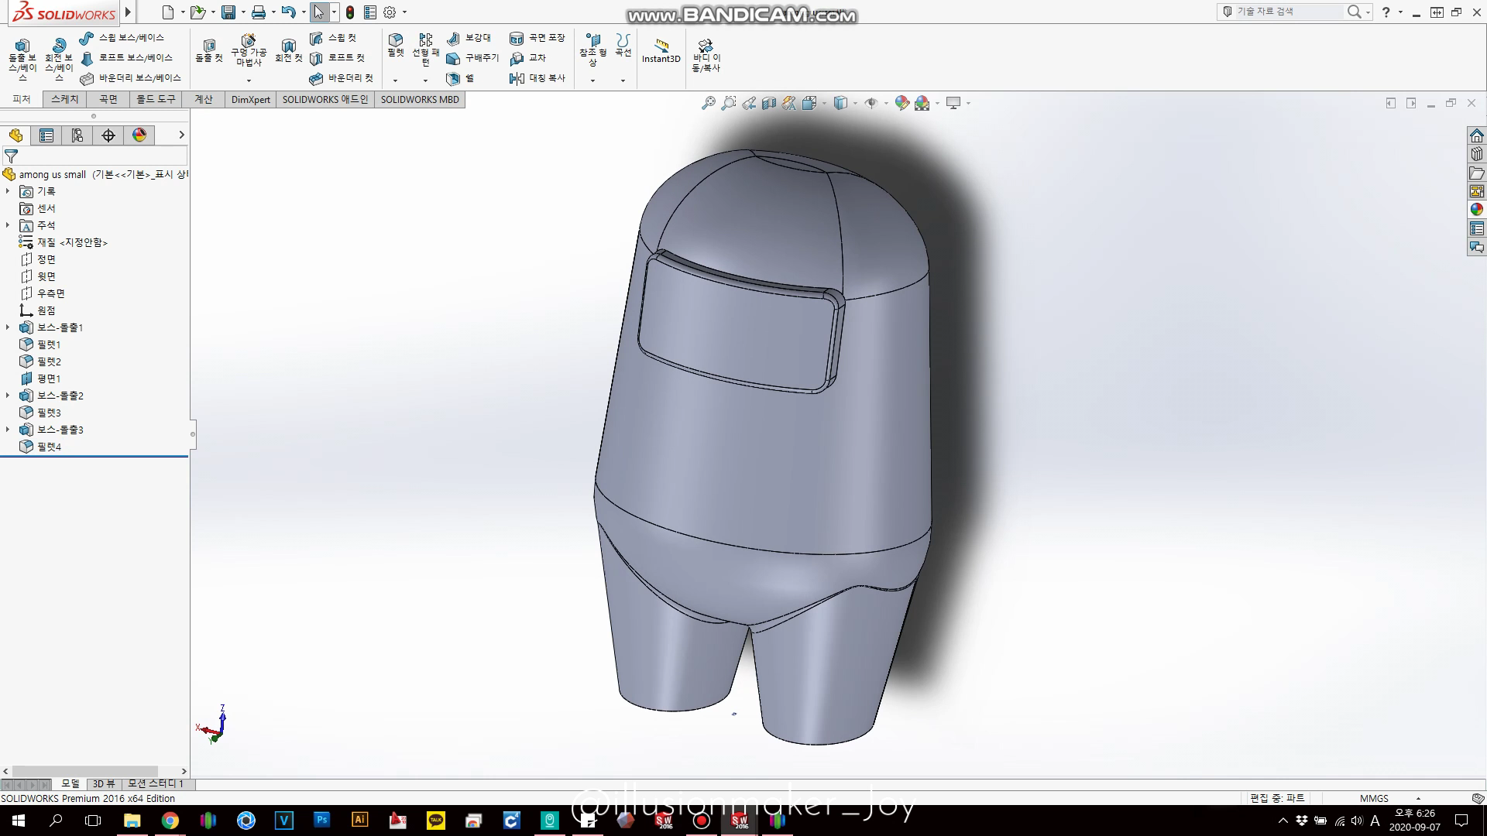Open the Appearances color wheel task pane
This screenshot has width=1487, height=836.
click(1476, 209)
